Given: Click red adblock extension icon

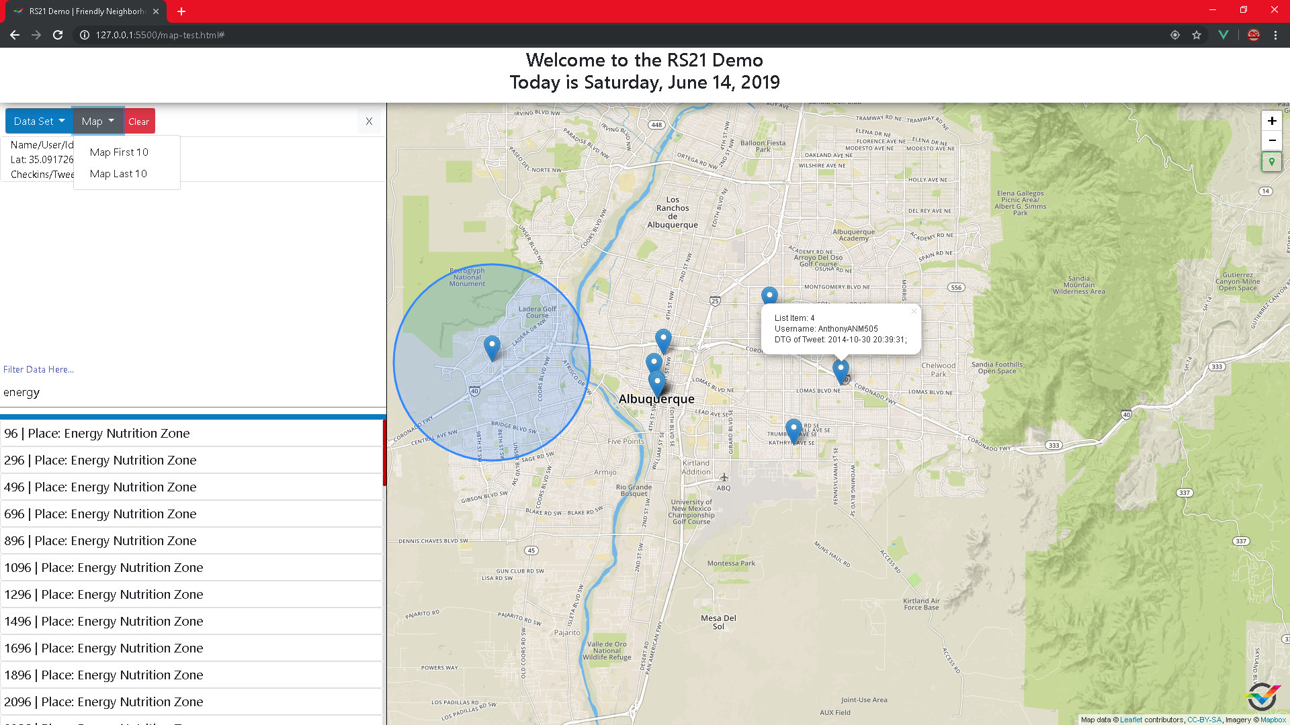Looking at the screenshot, I should coord(1254,35).
